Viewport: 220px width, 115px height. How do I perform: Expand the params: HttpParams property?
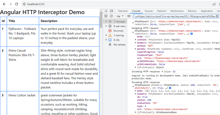(136, 49)
